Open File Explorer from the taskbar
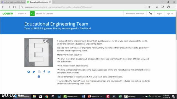 click(34, 96)
